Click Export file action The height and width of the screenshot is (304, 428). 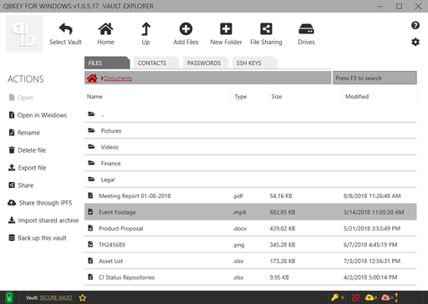[x=28, y=168]
